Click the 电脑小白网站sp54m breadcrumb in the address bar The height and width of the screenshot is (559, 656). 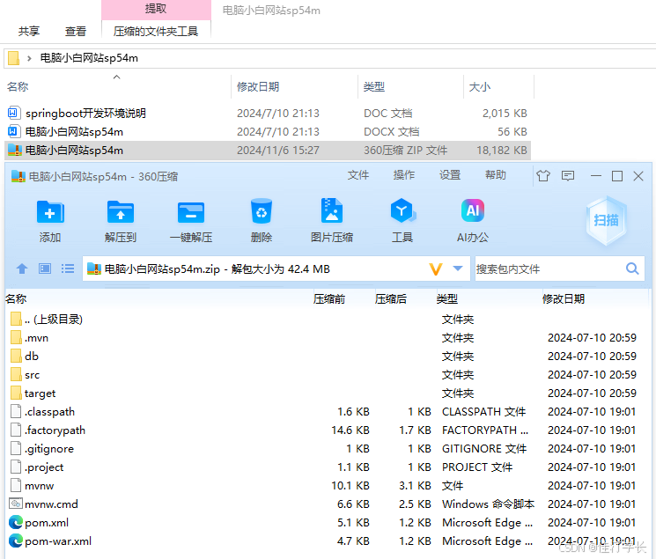click(x=89, y=58)
